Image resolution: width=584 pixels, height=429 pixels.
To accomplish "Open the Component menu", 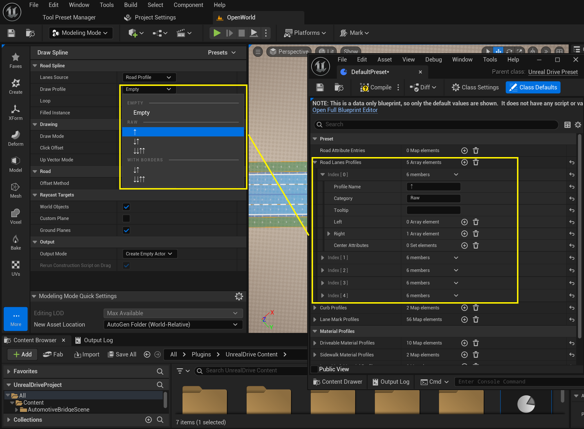I will tap(188, 5).
